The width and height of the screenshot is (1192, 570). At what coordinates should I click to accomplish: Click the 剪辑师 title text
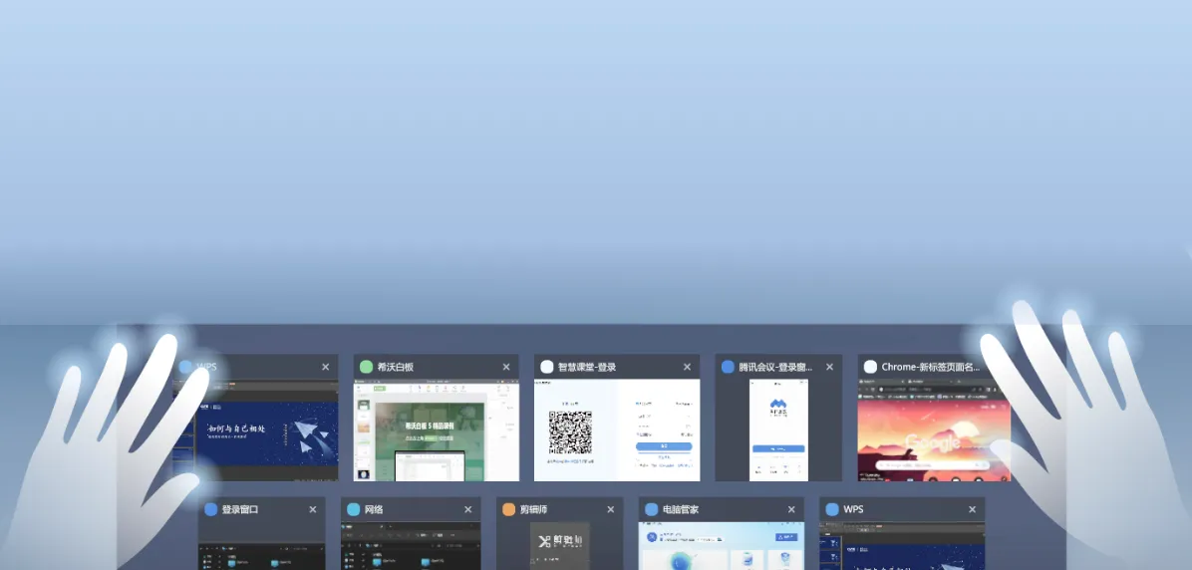(x=533, y=509)
